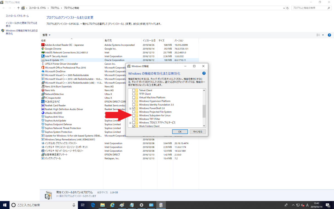Image resolution: width=334 pixels, height=209 pixels.
Task: Select the Sophos Anti-Virus shield icon
Action: [43, 117]
